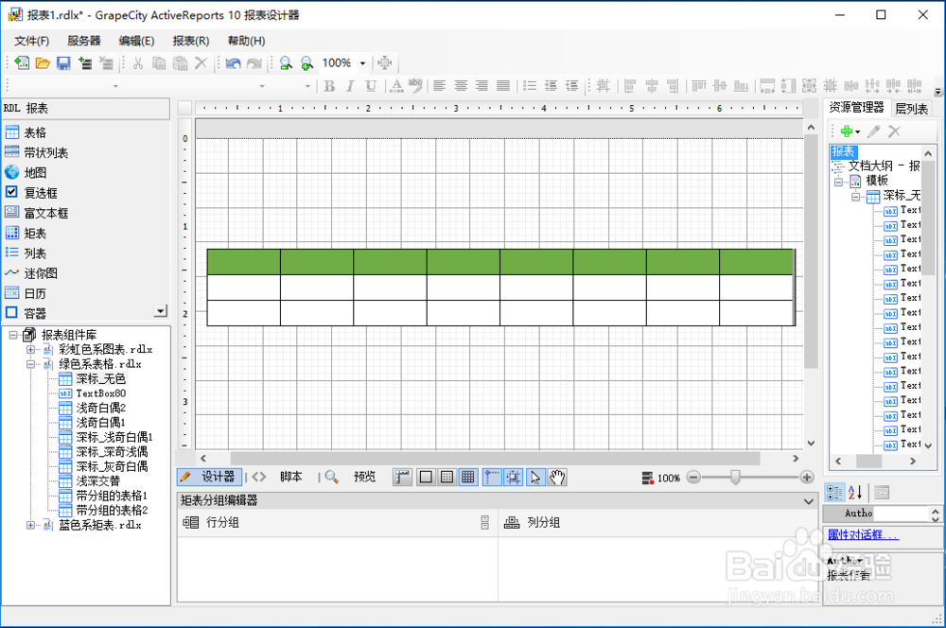Toggle the dotted grid display button
946x628 pixels.
pyautogui.click(x=447, y=478)
